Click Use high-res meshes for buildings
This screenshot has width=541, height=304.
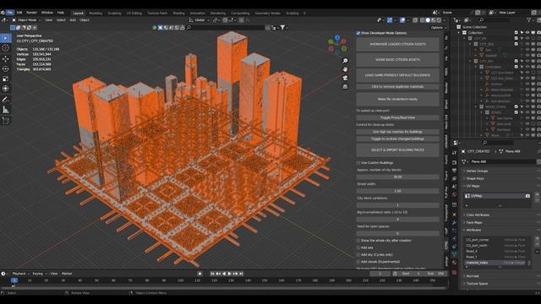pyautogui.click(x=397, y=132)
